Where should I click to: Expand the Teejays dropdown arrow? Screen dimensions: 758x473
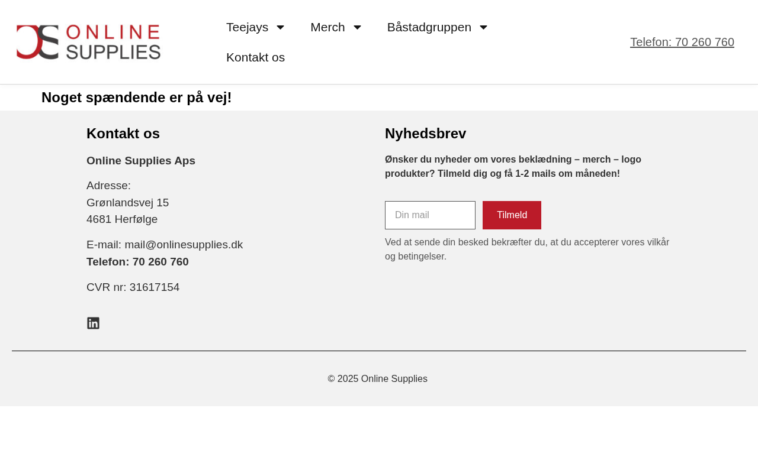280,27
